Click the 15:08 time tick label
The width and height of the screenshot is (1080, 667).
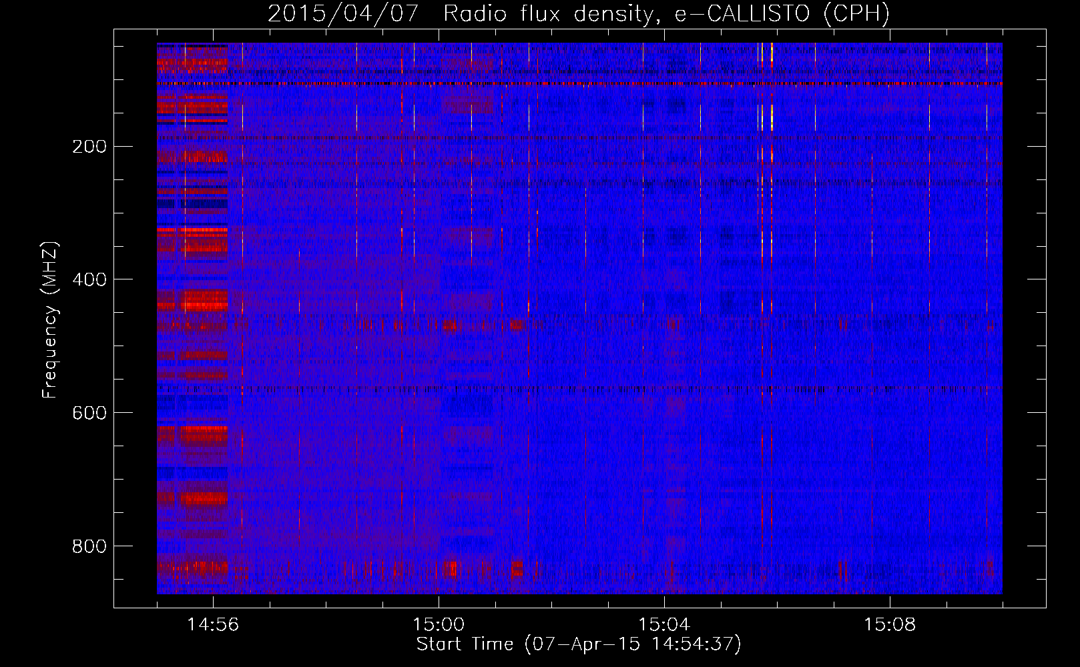pyautogui.click(x=890, y=624)
